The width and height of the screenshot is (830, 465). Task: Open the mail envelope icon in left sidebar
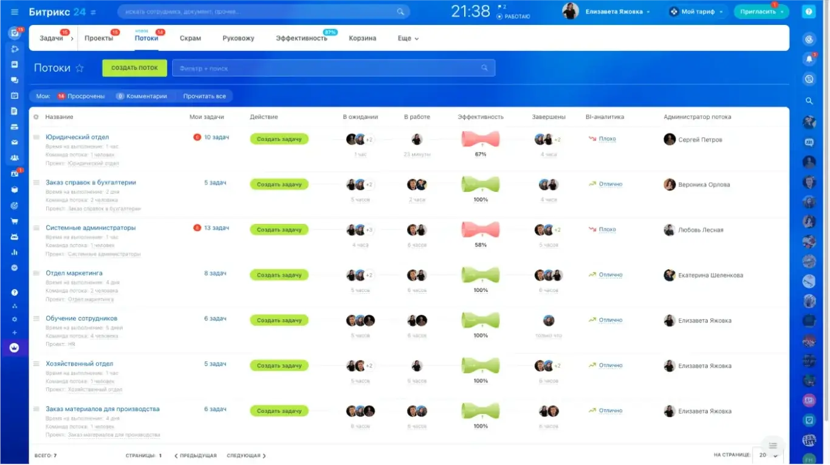click(15, 143)
